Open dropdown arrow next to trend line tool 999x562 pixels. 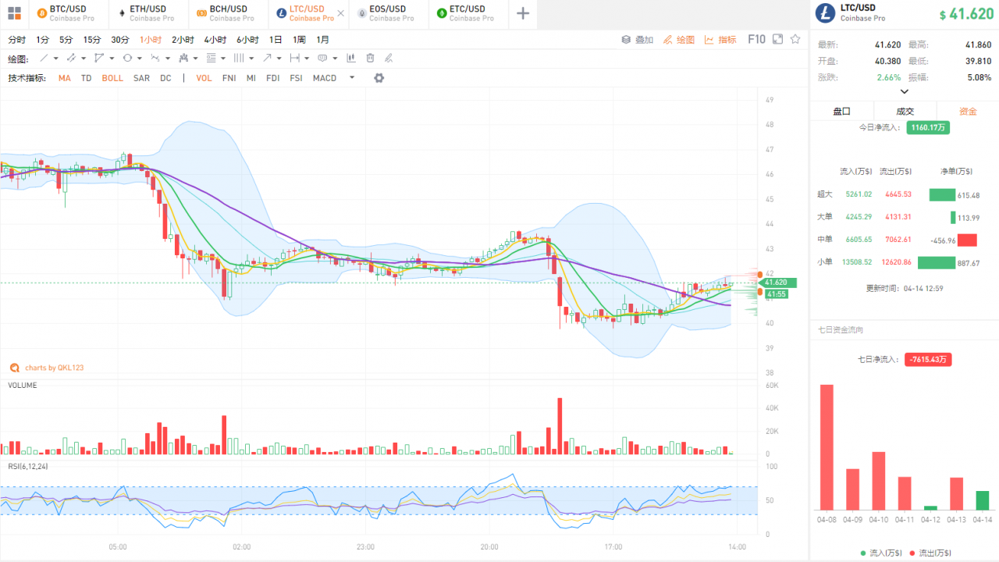pyautogui.click(x=56, y=59)
